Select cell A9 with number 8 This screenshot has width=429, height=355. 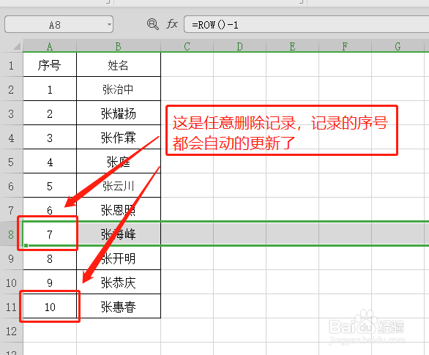click(50, 258)
